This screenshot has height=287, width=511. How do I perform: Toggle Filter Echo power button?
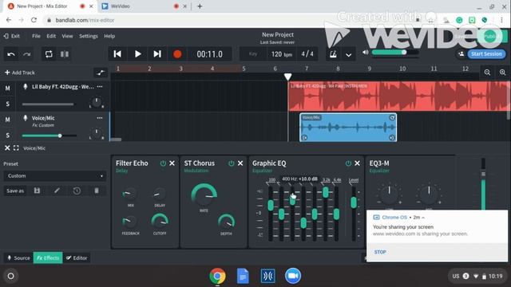[x=163, y=163]
